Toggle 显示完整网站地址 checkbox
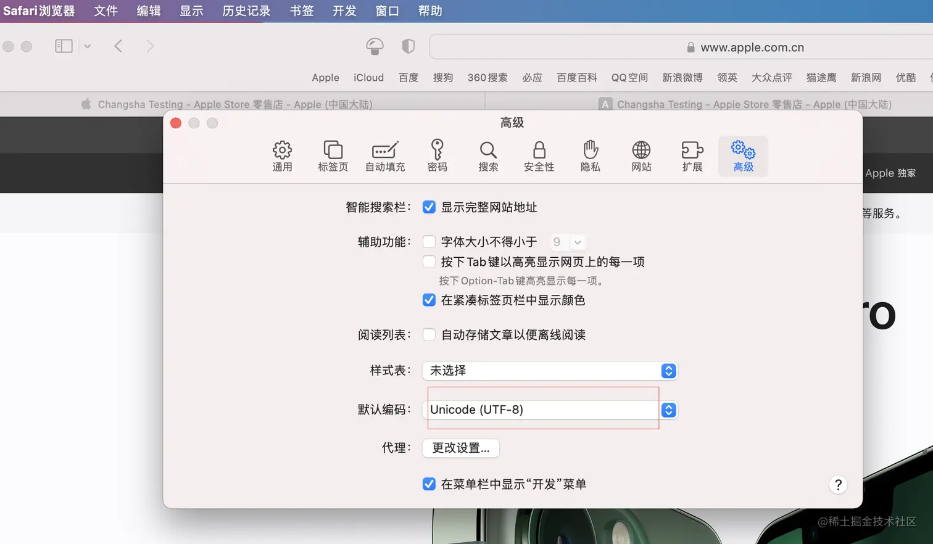The image size is (933, 544). tap(429, 207)
